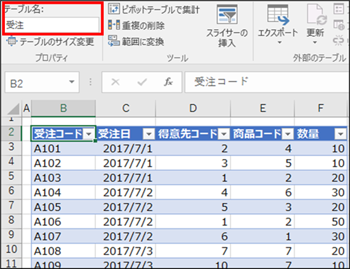Click cell A107
This screenshot has height=269, width=350.
point(63,236)
